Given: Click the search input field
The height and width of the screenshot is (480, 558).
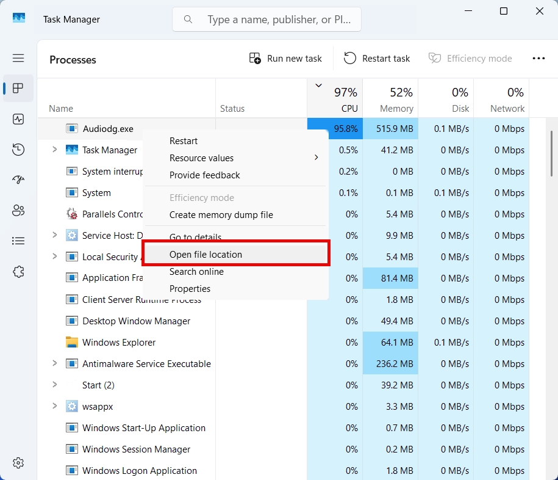Looking at the screenshot, I should pos(266,19).
